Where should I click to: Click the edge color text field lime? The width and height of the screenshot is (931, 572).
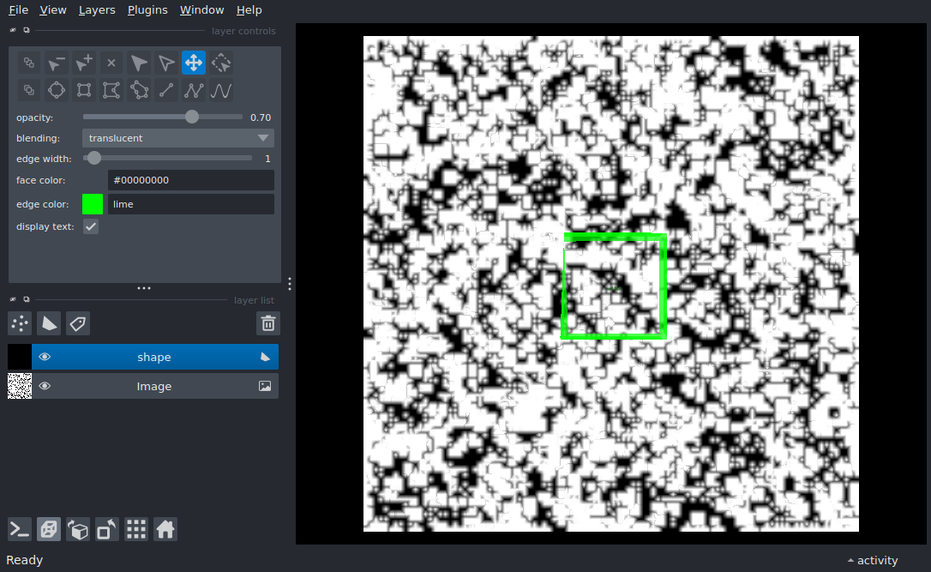(x=191, y=204)
